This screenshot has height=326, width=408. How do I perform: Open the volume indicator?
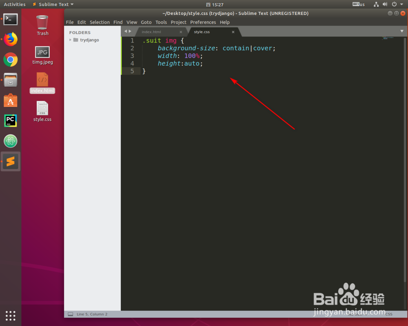click(x=385, y=4)
